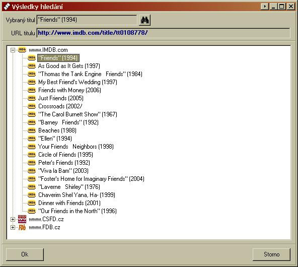Select Just Friends (2005)

point(60,98)
